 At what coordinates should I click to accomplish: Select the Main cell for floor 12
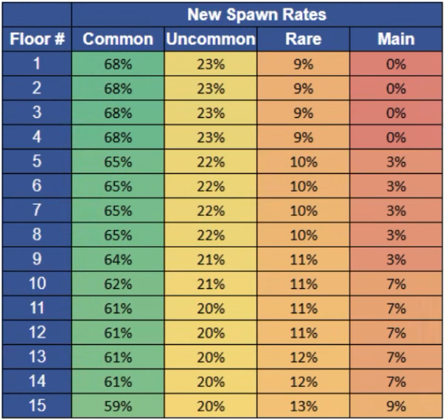point(396,333)
